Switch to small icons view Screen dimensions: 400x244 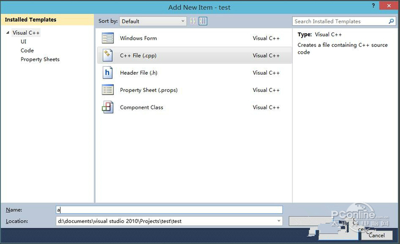click(193, 21)
